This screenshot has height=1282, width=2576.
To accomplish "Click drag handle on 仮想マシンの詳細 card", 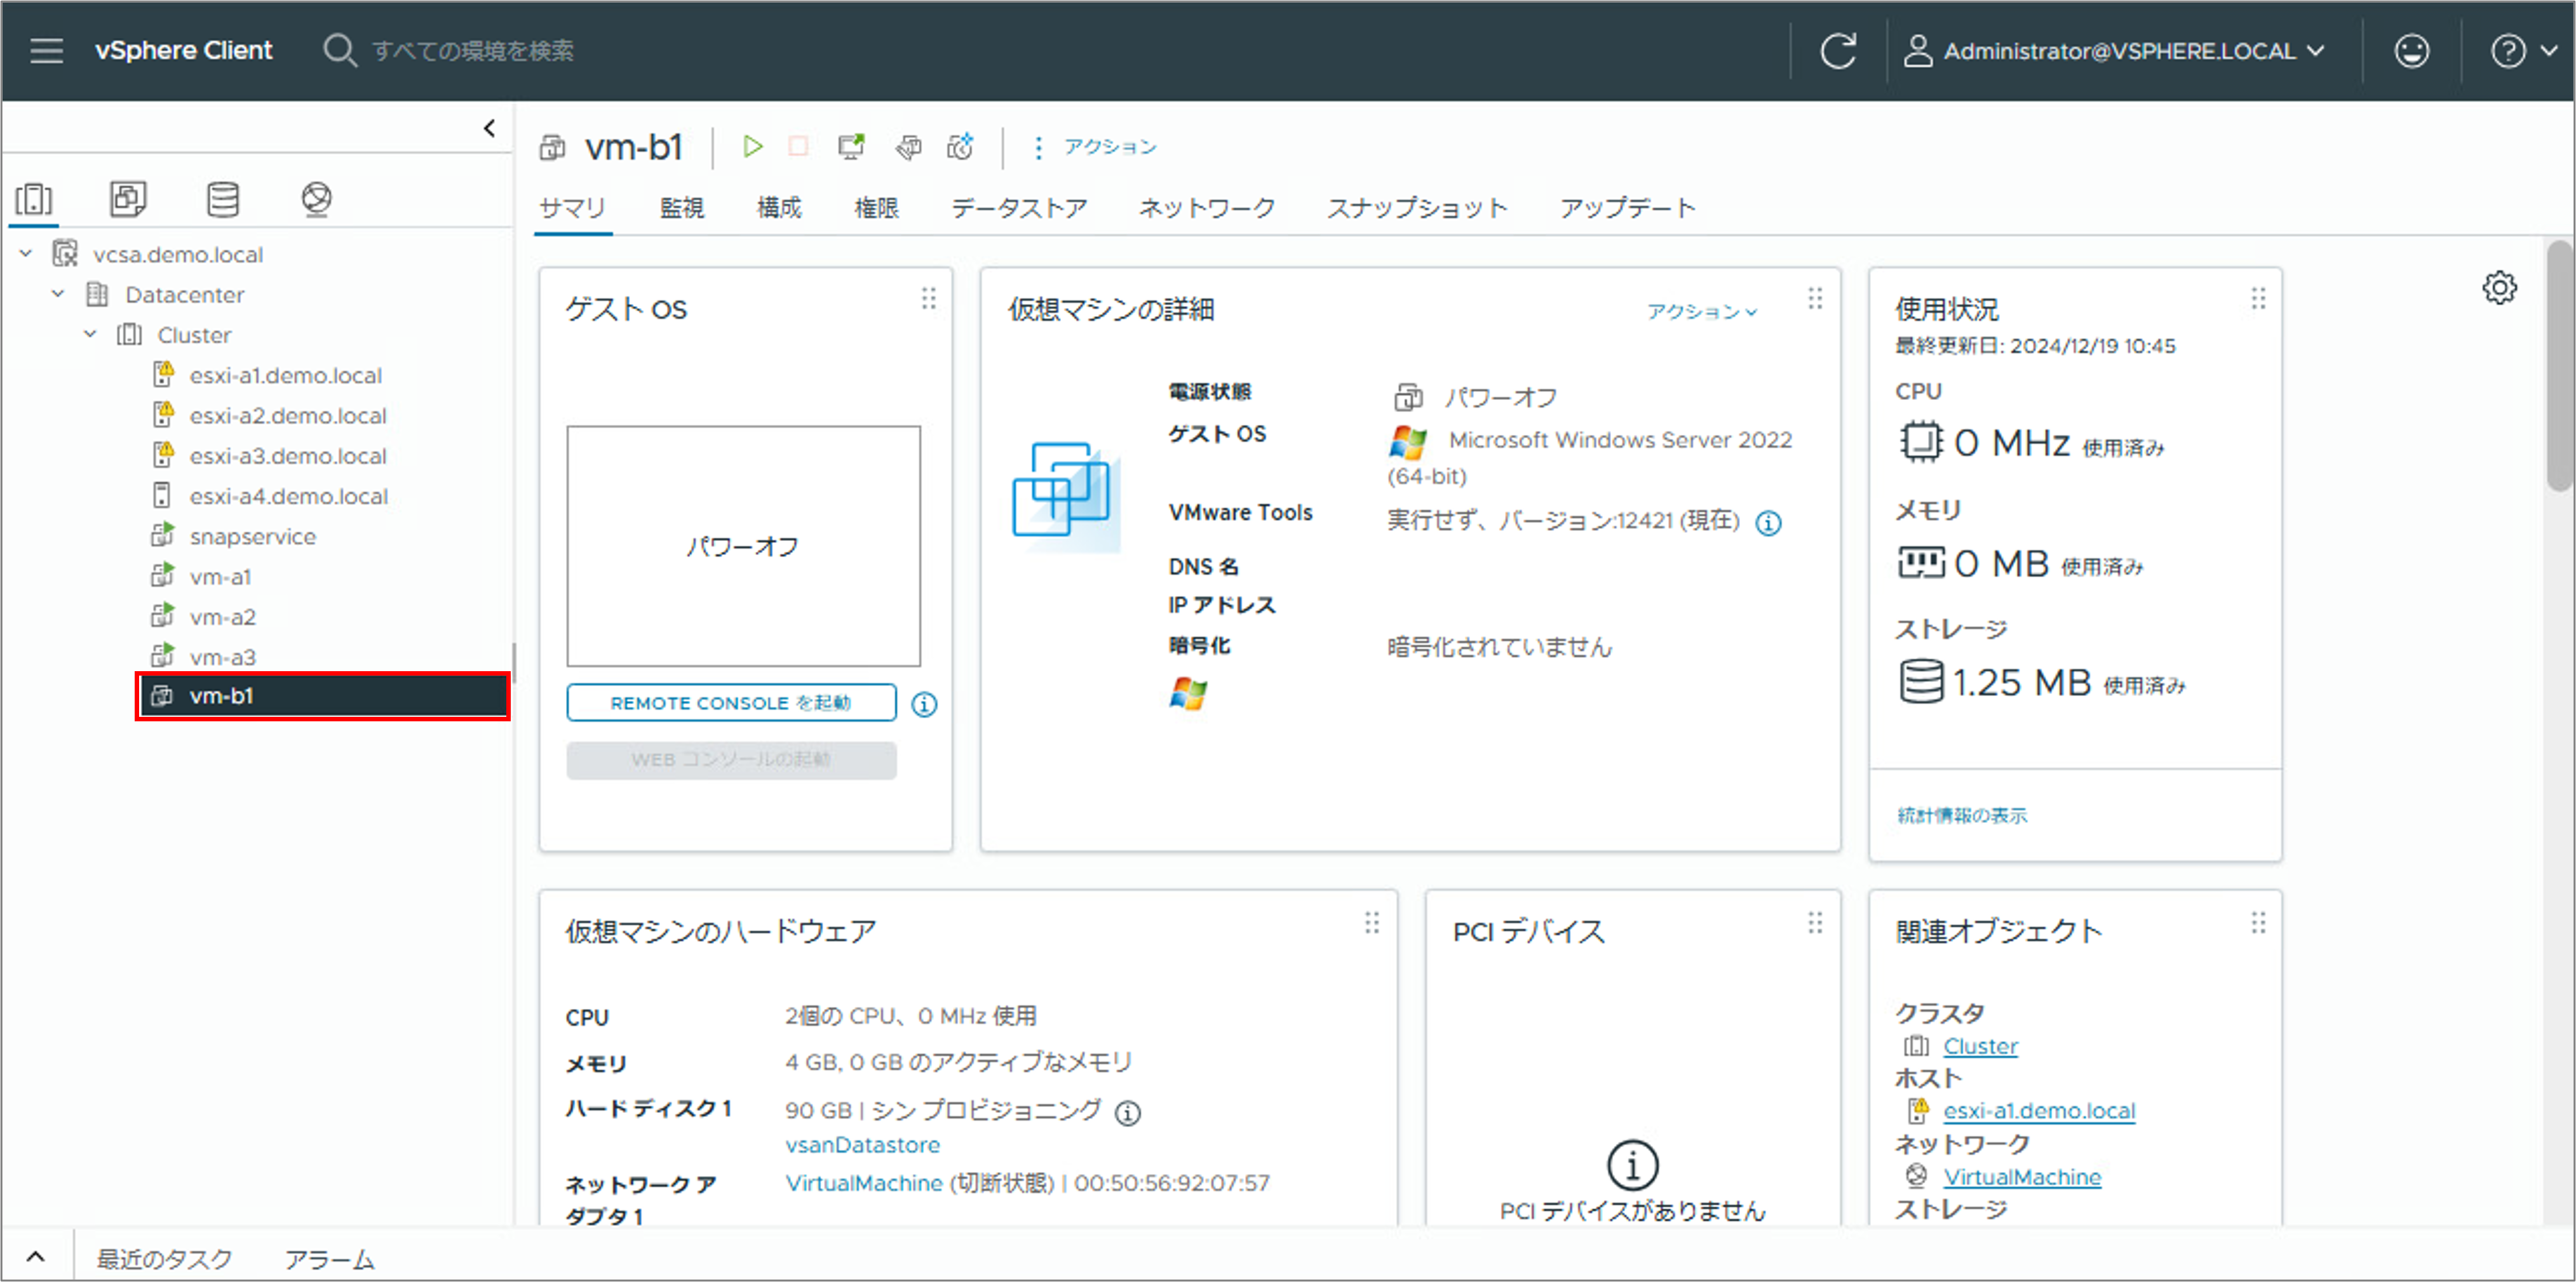I will pos(1815,298).
